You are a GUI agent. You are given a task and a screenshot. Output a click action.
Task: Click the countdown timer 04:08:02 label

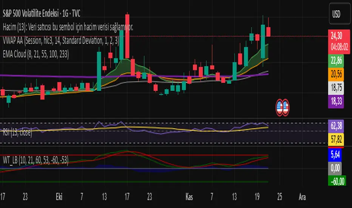click(x=339, y=47)
